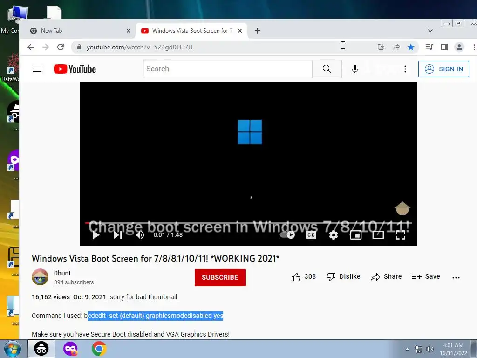Image resolution: width=477 pixels, height=358 pixels.
Task: Switch to miniplayer
Action: (x=355, y=235)
